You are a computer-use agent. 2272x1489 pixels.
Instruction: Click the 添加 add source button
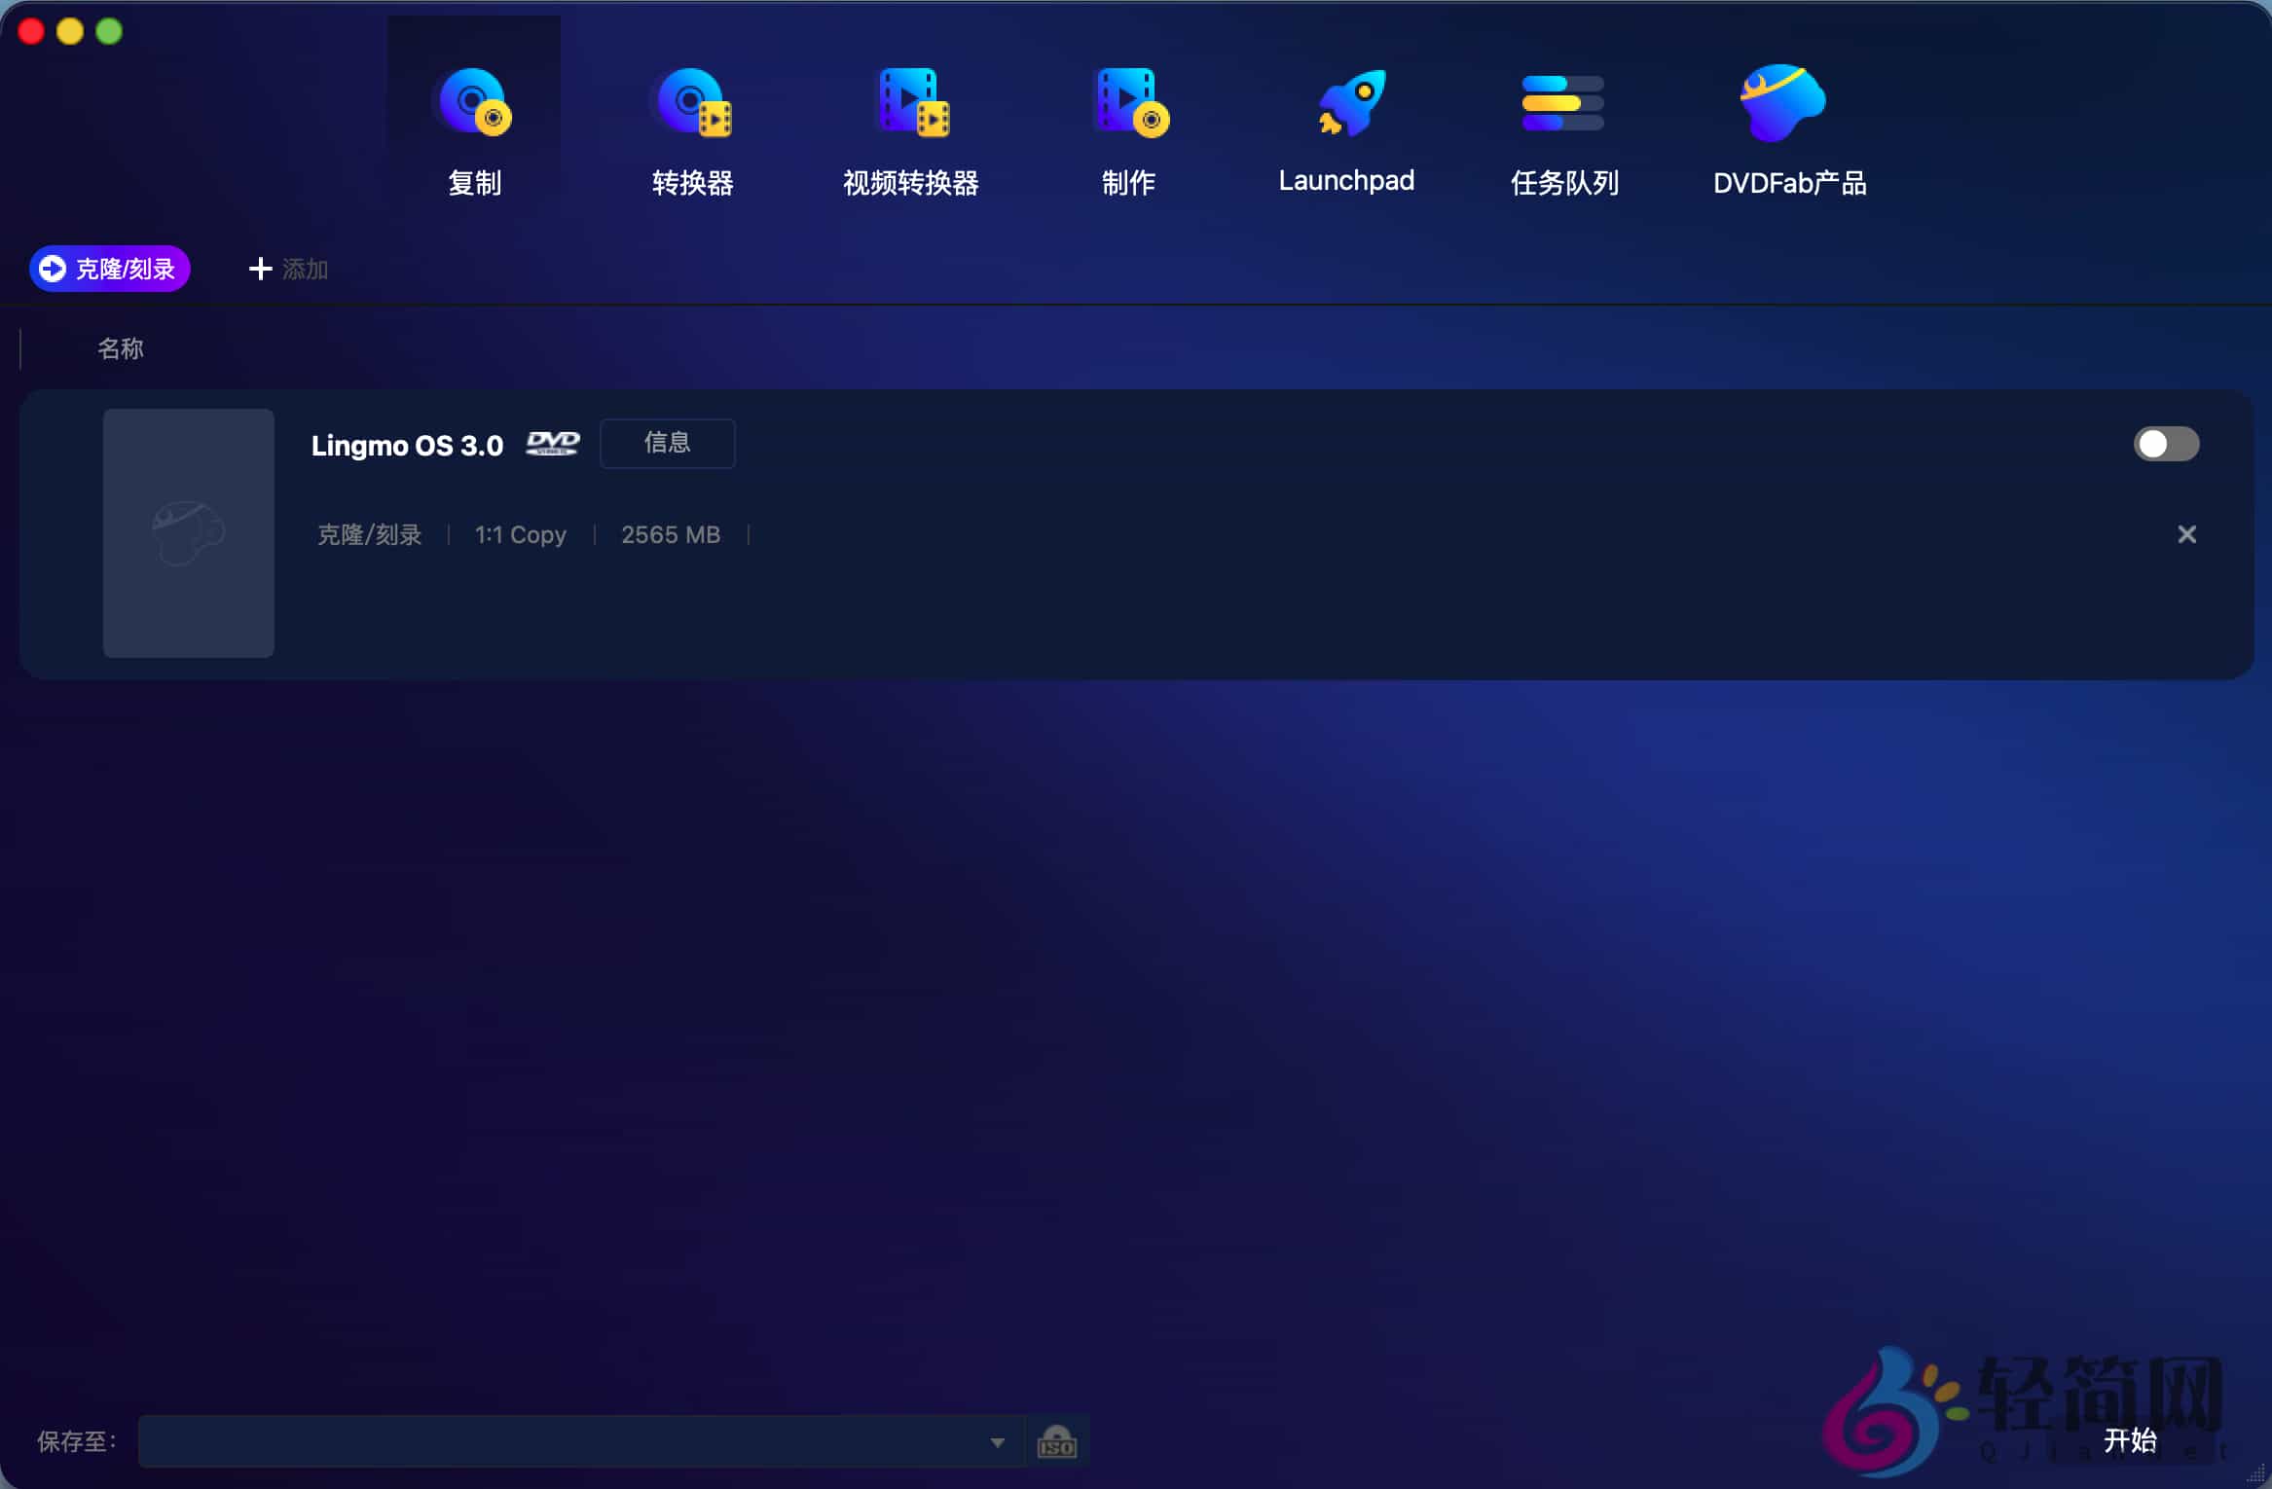288,269
